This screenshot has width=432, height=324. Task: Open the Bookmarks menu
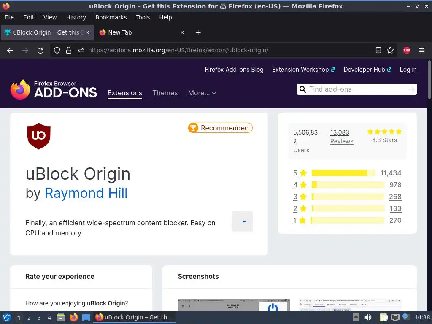111,17
